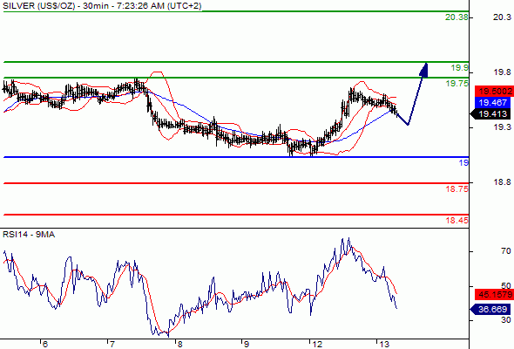Click the red 19.5002 price tag

(x=494, y=92)
